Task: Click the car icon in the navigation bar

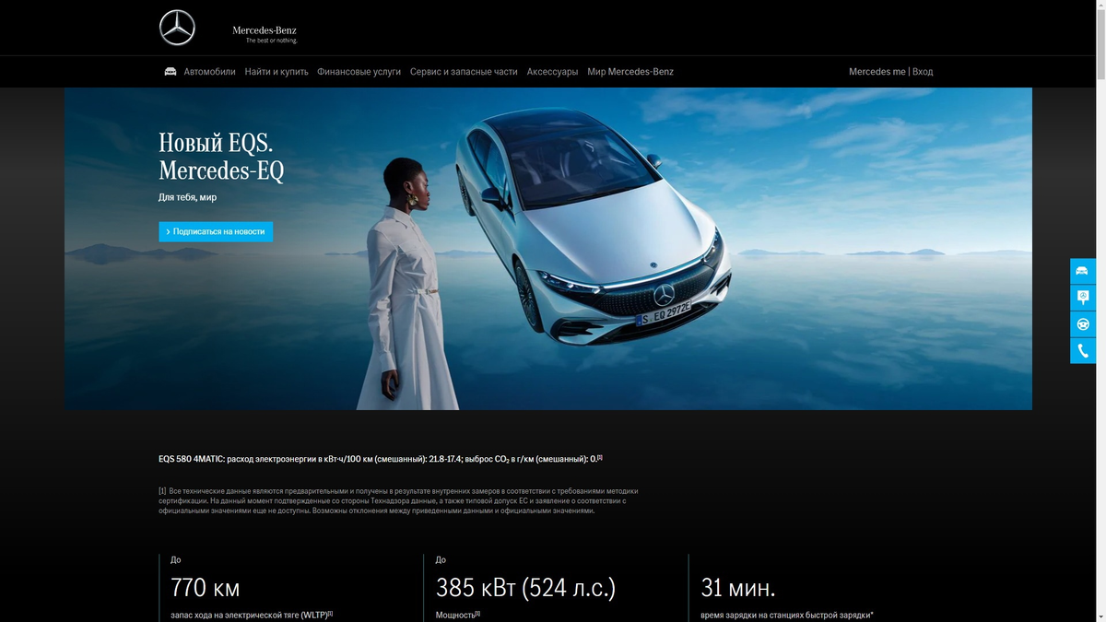Action: (x=171, y=71)
